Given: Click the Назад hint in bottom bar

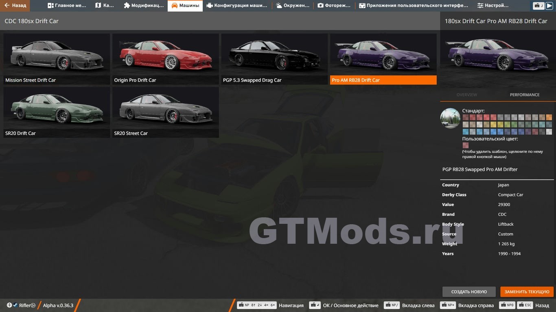Looking at the screenshot, I should 542,305.
